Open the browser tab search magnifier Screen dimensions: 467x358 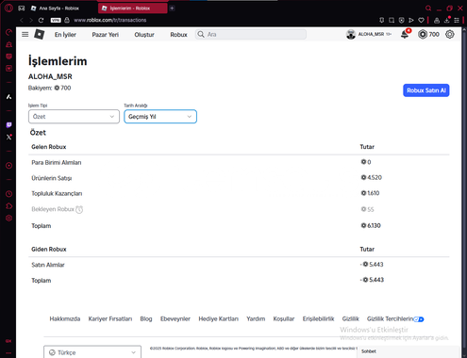point(428,8)
